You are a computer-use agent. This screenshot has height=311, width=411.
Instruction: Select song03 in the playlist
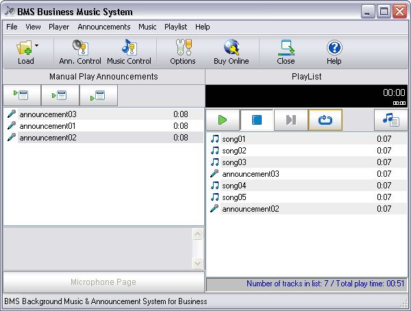click(307, 162)
